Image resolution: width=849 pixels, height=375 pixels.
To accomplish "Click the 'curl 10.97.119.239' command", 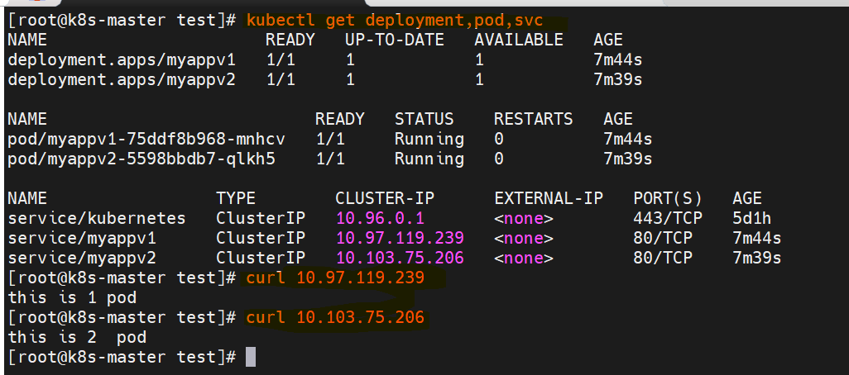I will [x=335, y=278].
